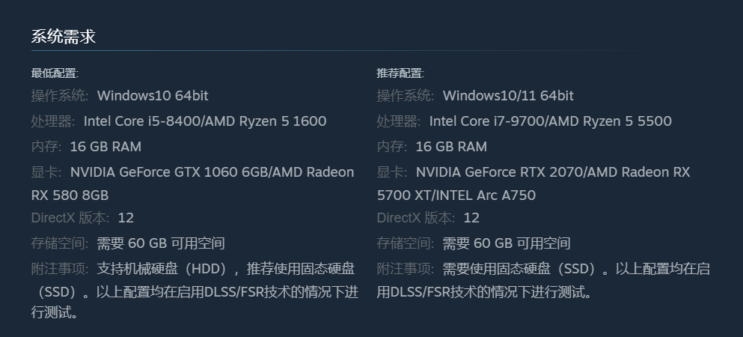
Task: Select the Windows10/11 64bit recommended OS text
Action: pyautogui.click(x=508, y=96)
